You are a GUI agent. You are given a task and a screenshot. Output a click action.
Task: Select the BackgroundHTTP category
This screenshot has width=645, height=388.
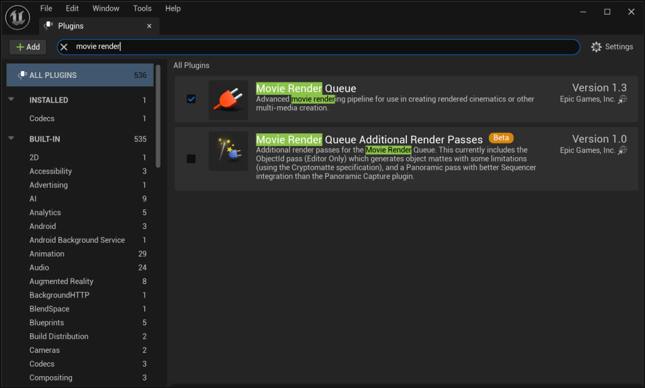(x=80, y=295)
